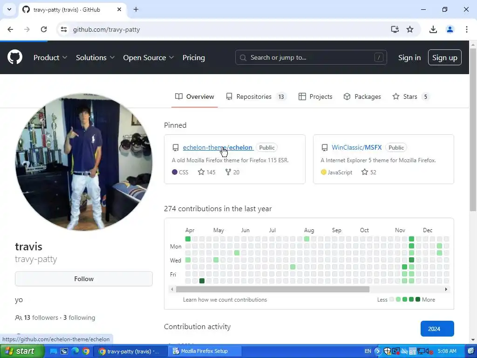Image resolution: width=477 pixels, height=358 pixels.
Task: Click the Windows start button
Action: (22, 351)
